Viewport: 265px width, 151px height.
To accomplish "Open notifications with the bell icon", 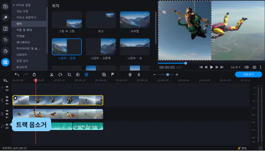I will [239, 148].
